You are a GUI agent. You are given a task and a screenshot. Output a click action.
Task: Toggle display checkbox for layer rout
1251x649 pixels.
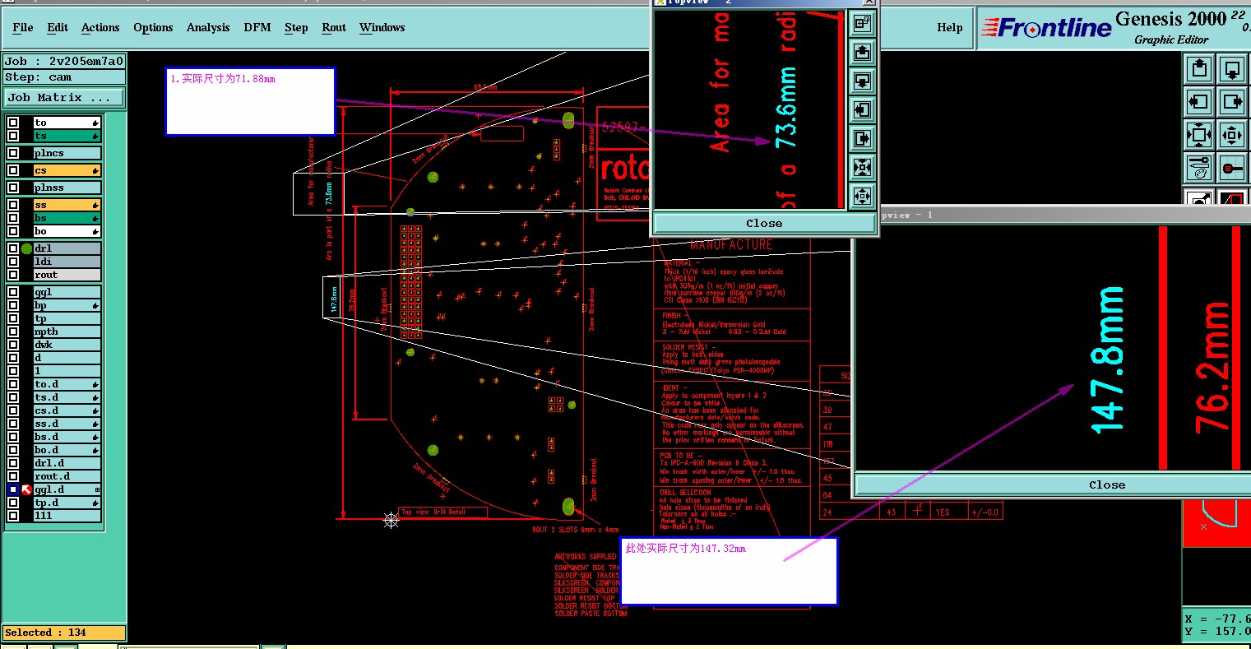tap(13, 275)
